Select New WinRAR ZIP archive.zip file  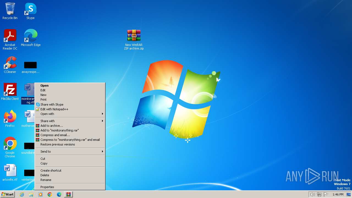134,40
